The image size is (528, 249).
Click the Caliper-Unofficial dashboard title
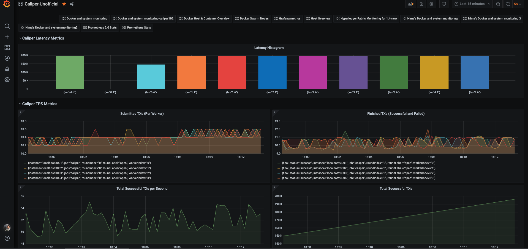point(42,4)
